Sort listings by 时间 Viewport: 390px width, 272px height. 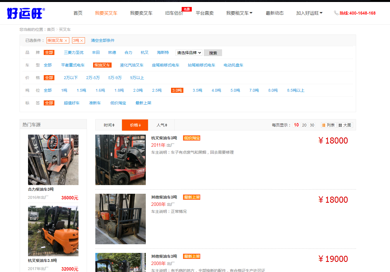pos(109,125)
